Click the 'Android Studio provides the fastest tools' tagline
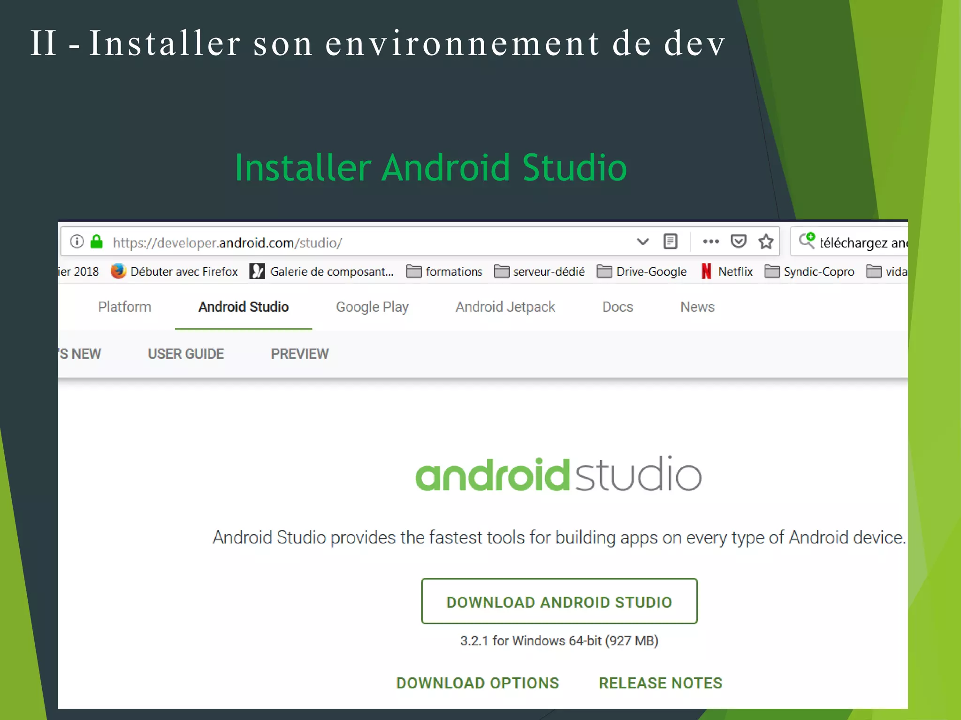This screenshot has height=720, width=961. (559, 538)
